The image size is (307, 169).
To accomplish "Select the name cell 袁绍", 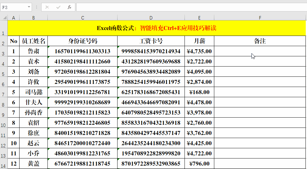I will click(33, 123).
